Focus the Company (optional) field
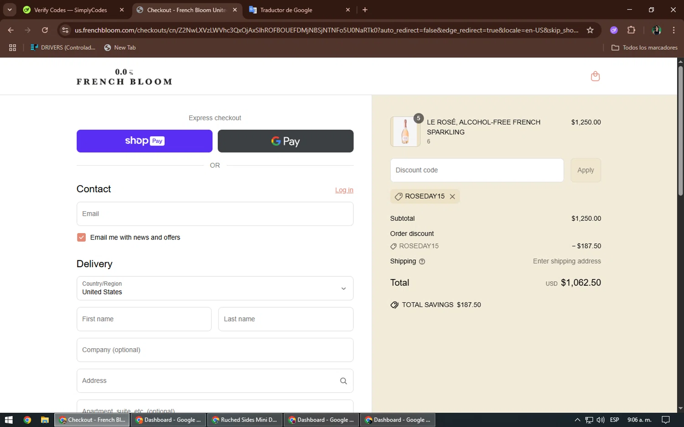This screenshot has width=684, height=427. 215,350
